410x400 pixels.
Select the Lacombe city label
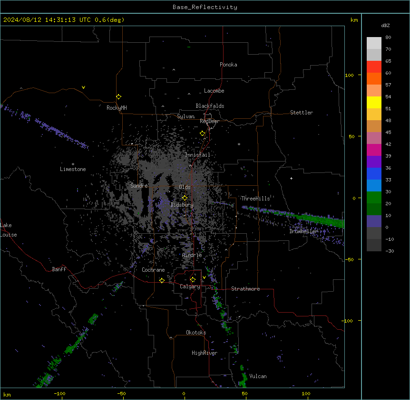pos(214,91)
